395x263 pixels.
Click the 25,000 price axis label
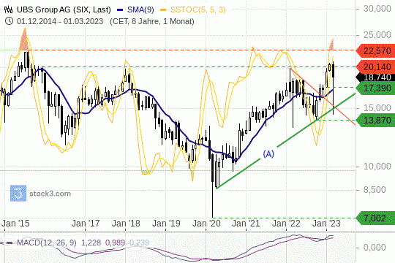tap(377, 35)
